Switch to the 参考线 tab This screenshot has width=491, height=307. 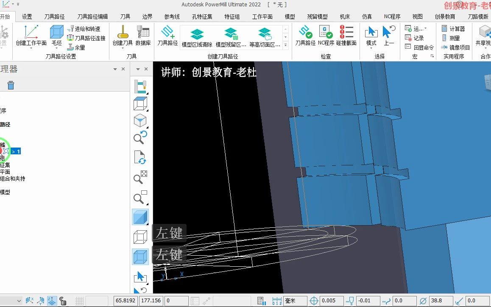[x=172, y=17]
